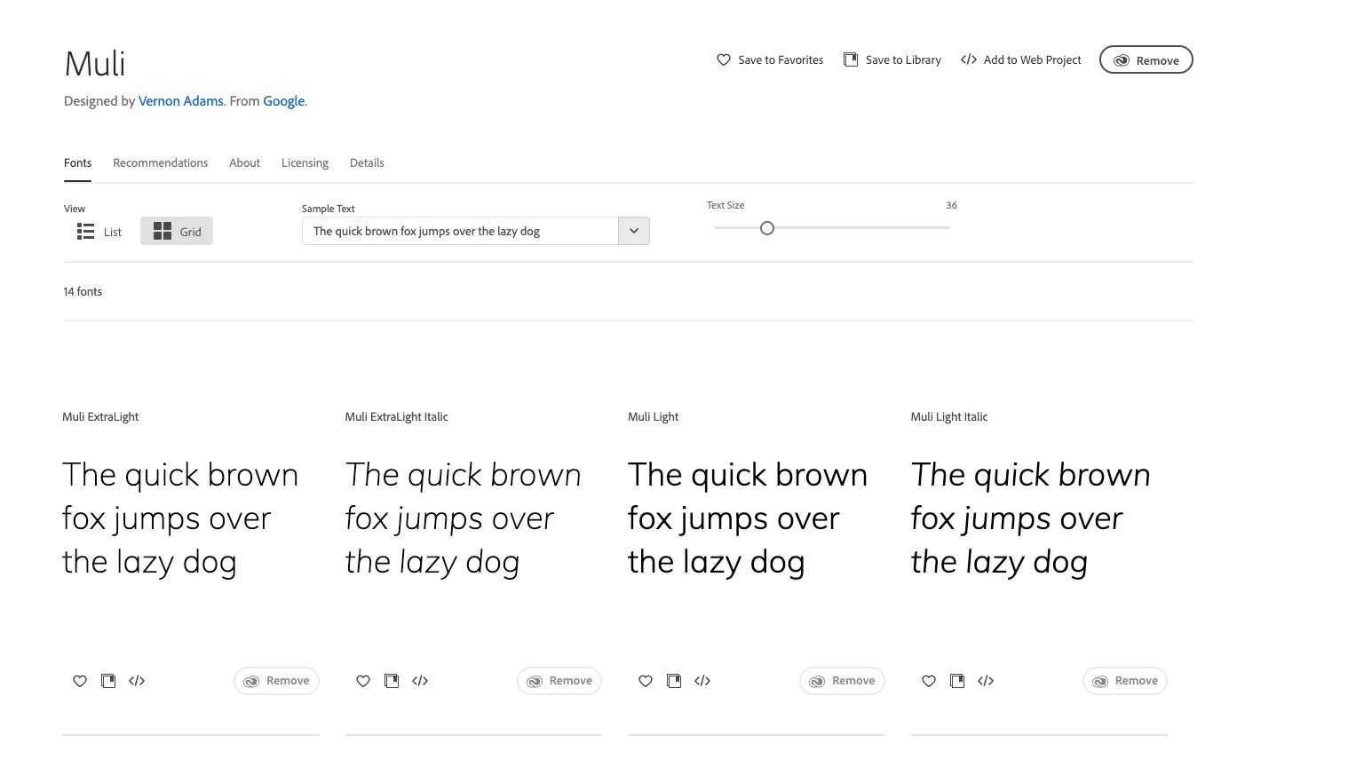Click the Muli Light Italic font name label
Viewport: 1348px width, 767px height.
tap(949, 416)
